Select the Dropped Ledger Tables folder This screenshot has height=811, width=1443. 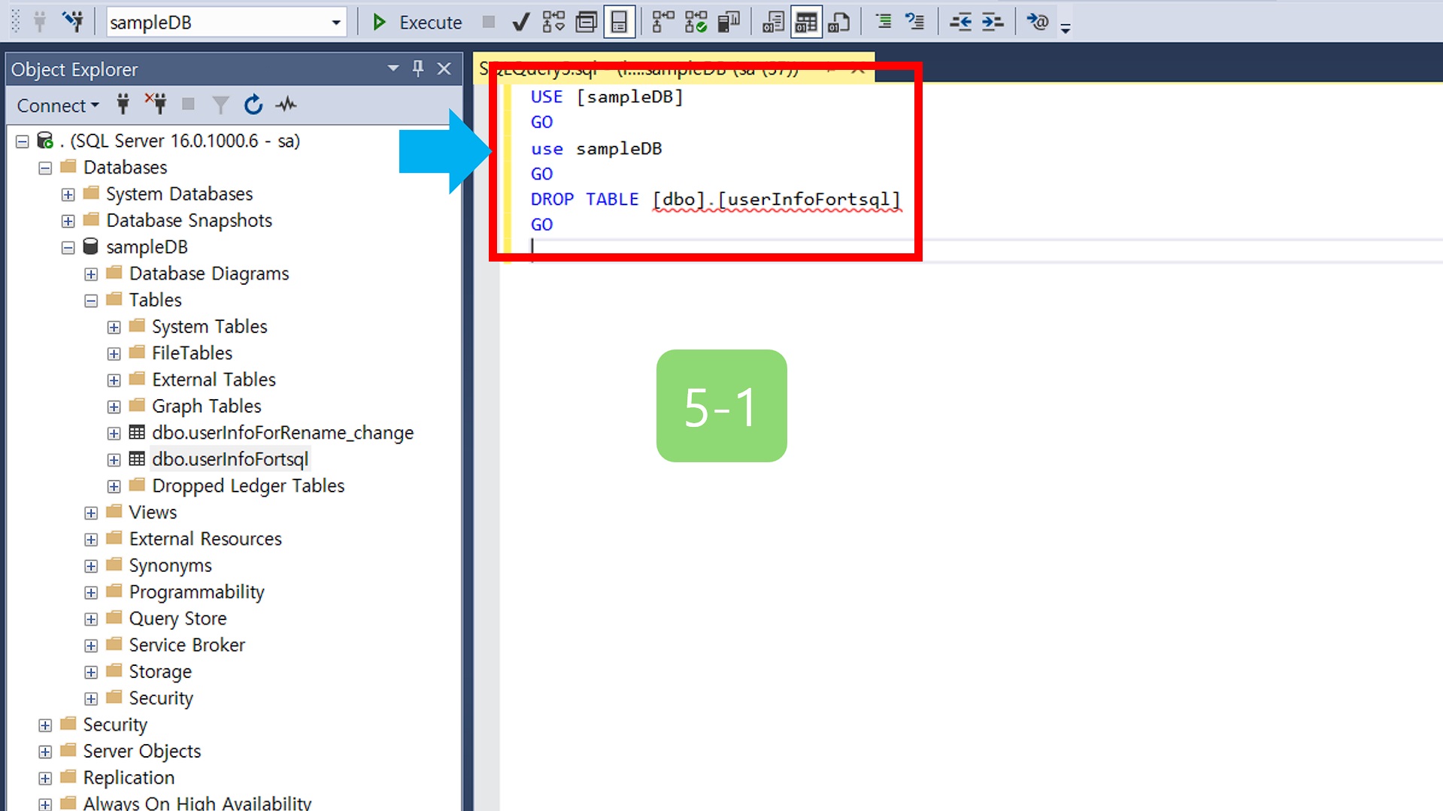pos(248,486)
